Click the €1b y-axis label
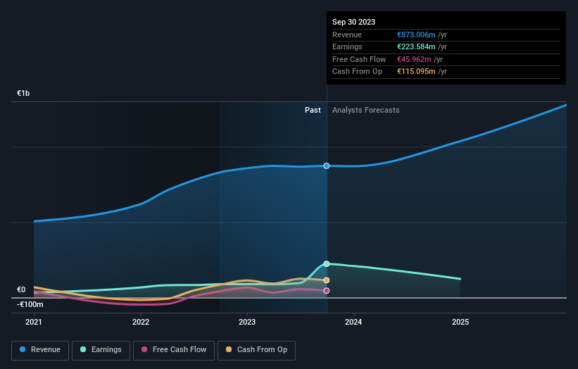The height and width of the screenshot is (369, 578). [23, 93]
